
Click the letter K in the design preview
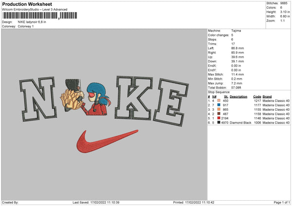(x=133, y=98)
